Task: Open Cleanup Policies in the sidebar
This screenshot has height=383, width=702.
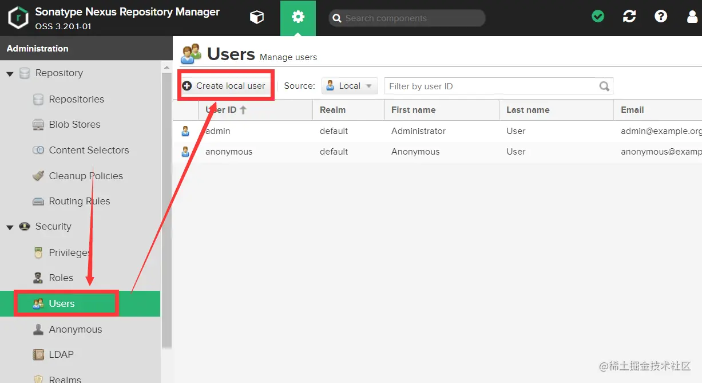Action: [86, 176]
